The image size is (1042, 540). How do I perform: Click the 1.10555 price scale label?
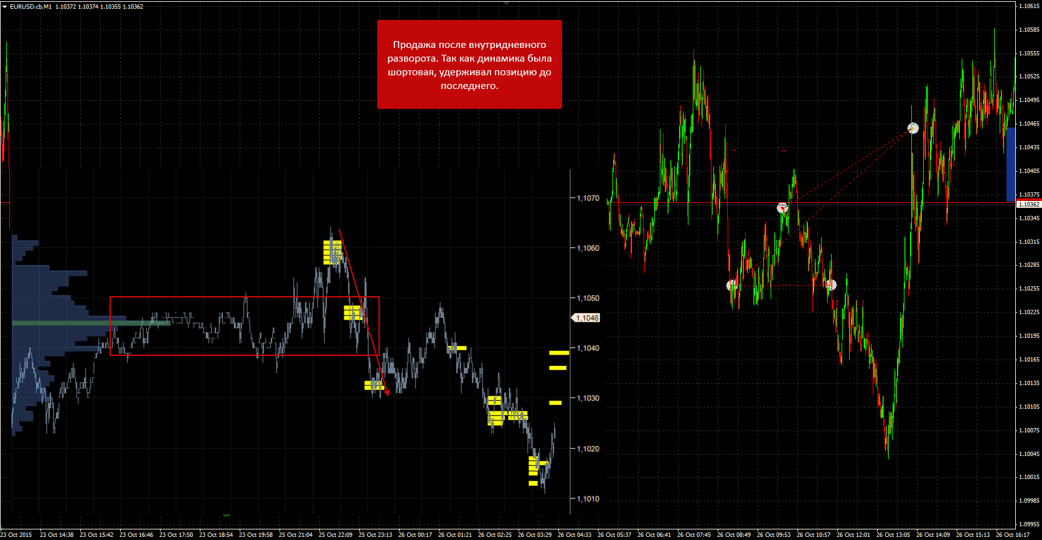(1029, 53)
